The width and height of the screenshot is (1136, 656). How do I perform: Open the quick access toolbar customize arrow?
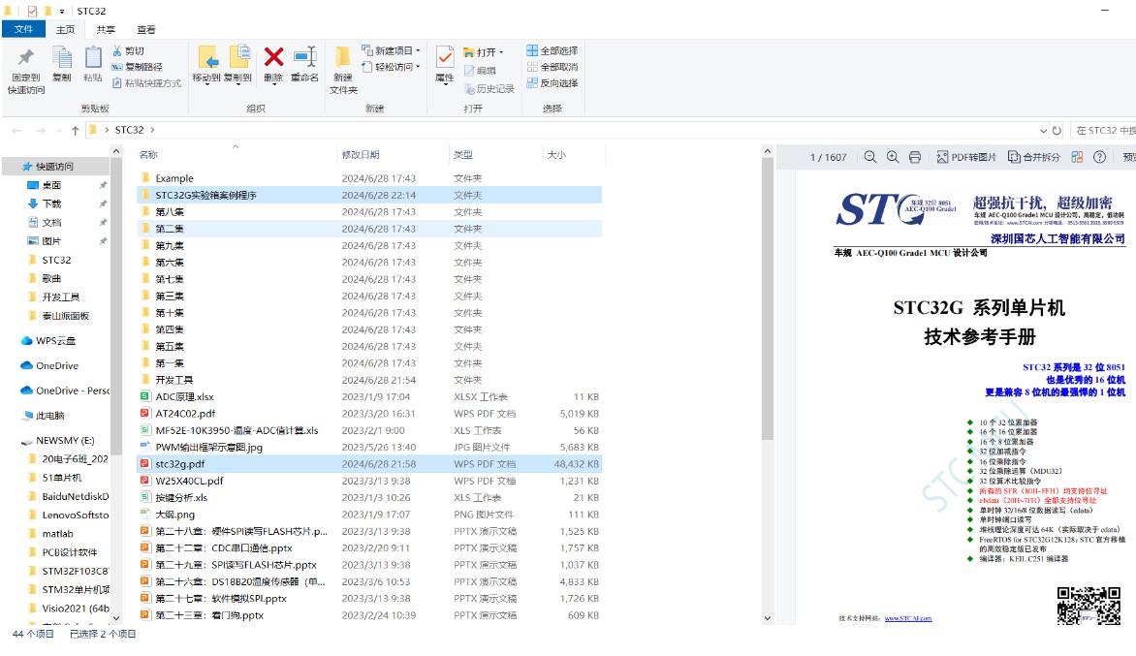coord(62,11)
